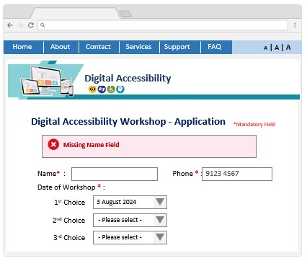Click the 'Missing Name Field' error message
This screenshot has width=307, height=261.
[x=92, y=145]
